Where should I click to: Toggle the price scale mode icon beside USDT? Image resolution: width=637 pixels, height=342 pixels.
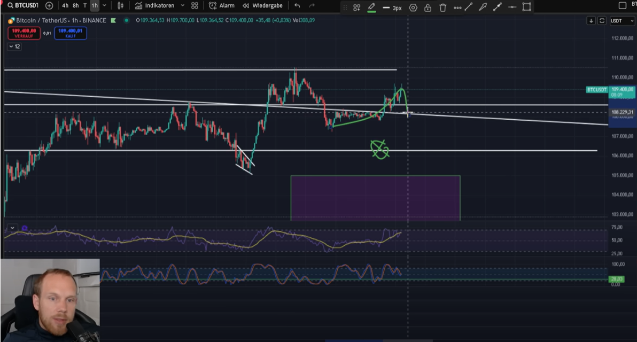[x=602, y=21]
